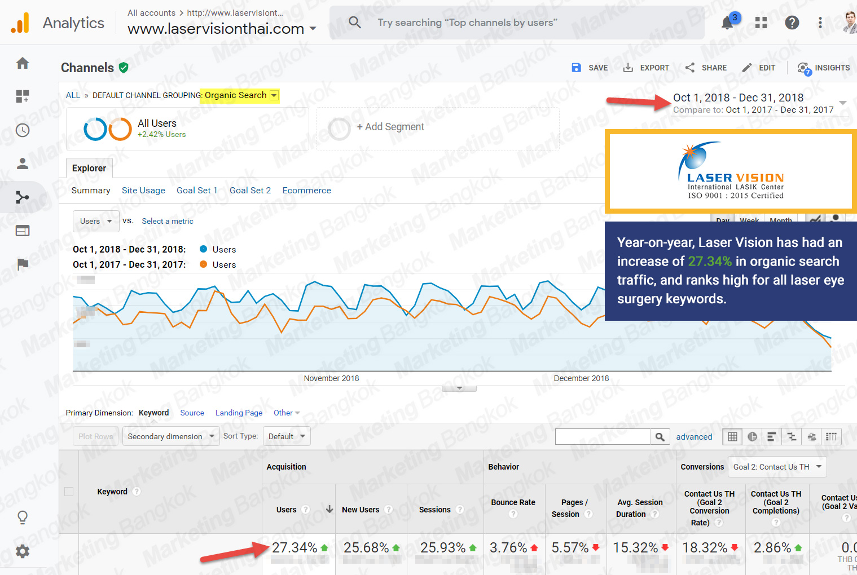Click the ALL breadcrumb link
The image size is (857, 575).
click(x=73, y=95)
